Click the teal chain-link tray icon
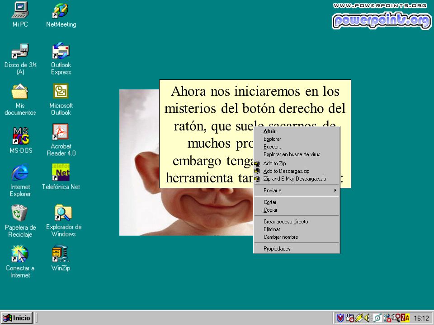 tap(377, 318)
